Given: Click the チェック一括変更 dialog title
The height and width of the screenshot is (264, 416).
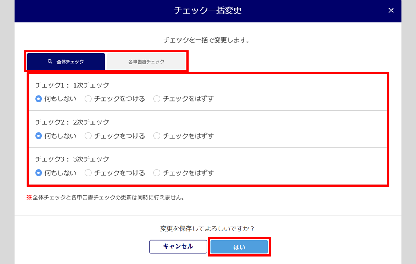Looking at the screenshot, I should (x=208, y=11).
